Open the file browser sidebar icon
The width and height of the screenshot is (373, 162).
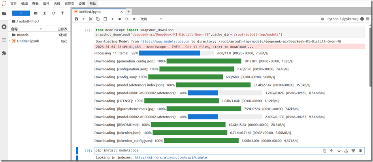point(4,14)
